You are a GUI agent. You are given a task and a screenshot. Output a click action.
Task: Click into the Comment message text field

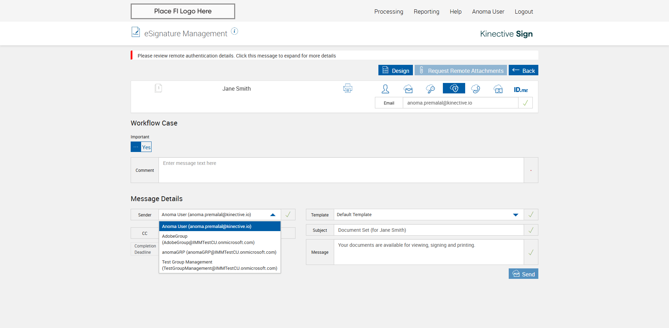point(341,170)
